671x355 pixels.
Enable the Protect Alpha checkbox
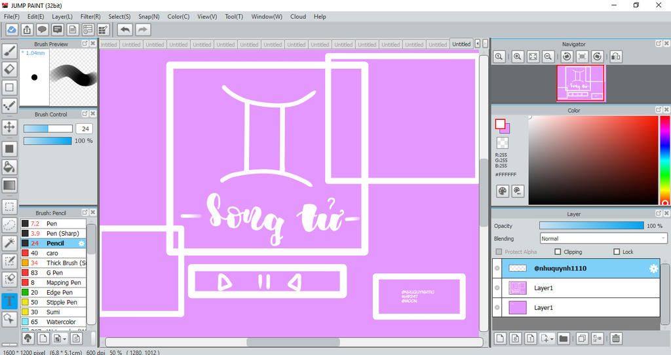pos(499,252)
